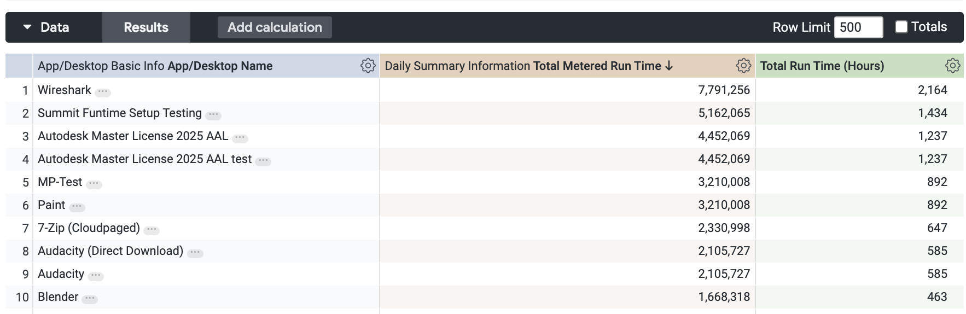
Task: Switch to the Results tab
Action: click(x=146, y=27)
